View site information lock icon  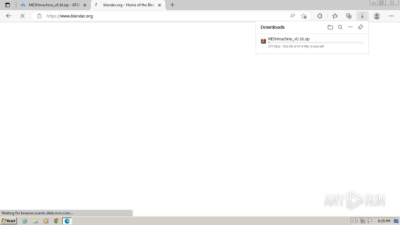39,16
